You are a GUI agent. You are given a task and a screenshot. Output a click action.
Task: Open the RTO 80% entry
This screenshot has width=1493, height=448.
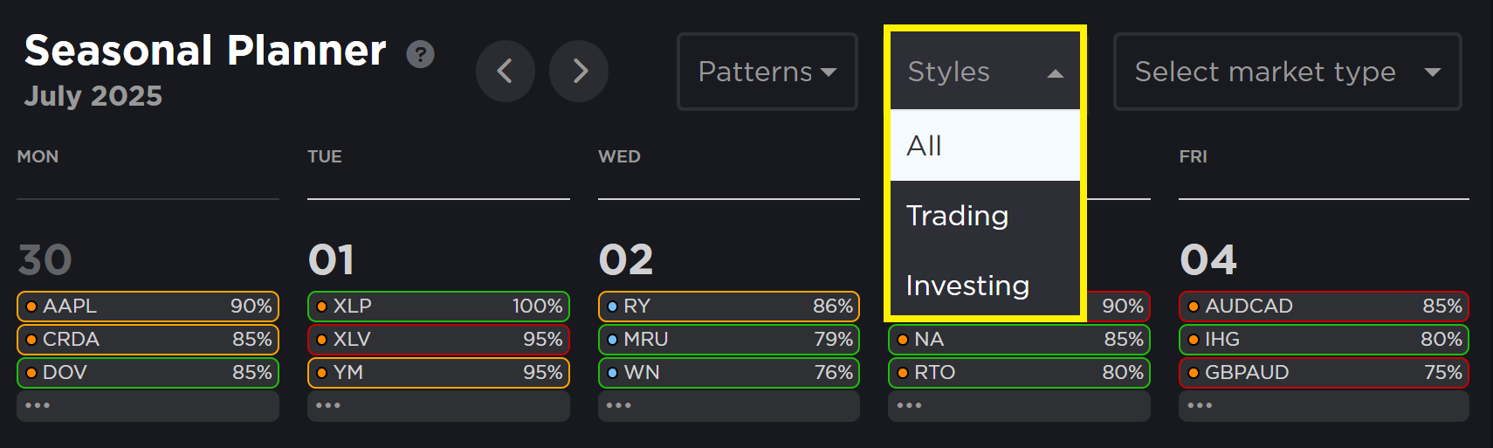click(x=1019, y=373)
